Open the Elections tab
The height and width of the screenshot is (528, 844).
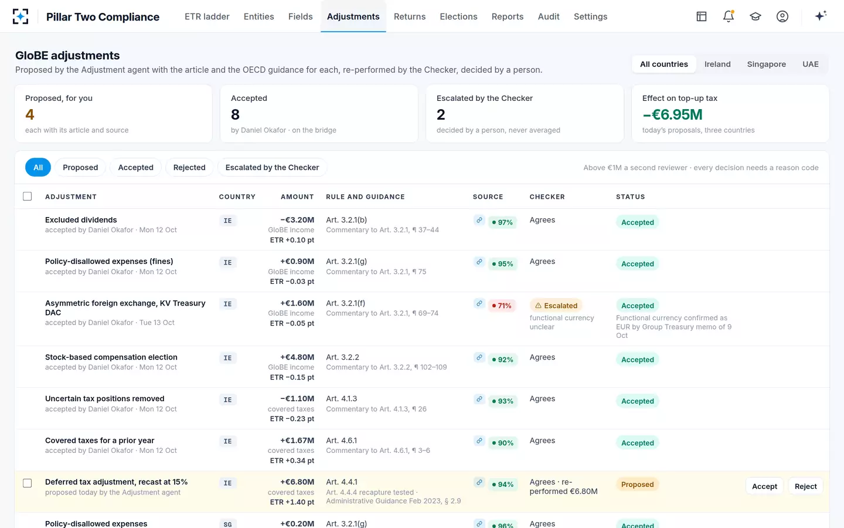point(459,16)
